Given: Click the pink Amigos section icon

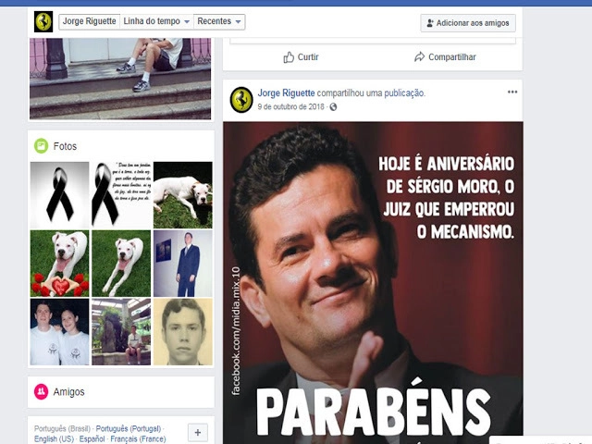Looking at the screenshot, I should 41,392.
